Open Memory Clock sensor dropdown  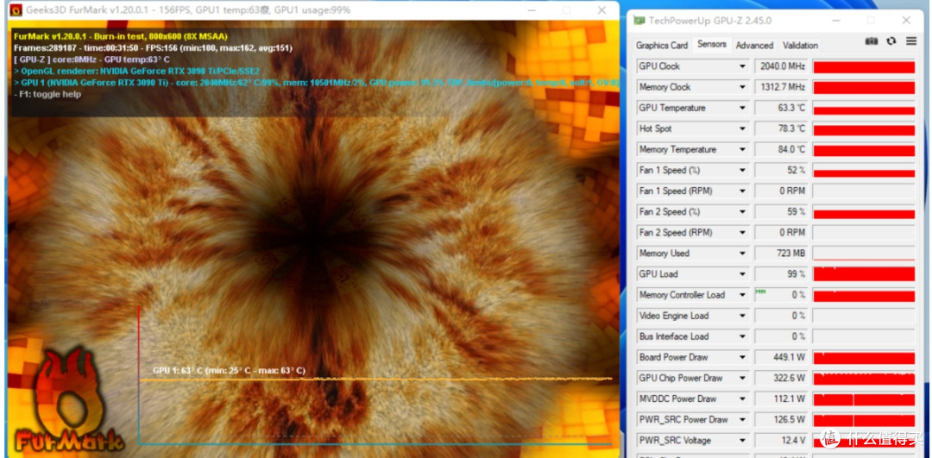click(x=742, y=87)
